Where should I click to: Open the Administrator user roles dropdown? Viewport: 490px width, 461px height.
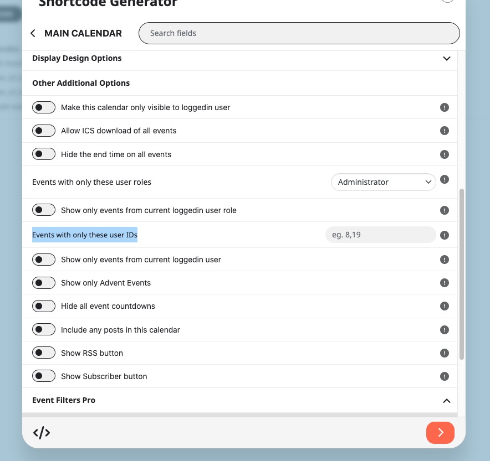pyautogui.click(x=384, y=182)
